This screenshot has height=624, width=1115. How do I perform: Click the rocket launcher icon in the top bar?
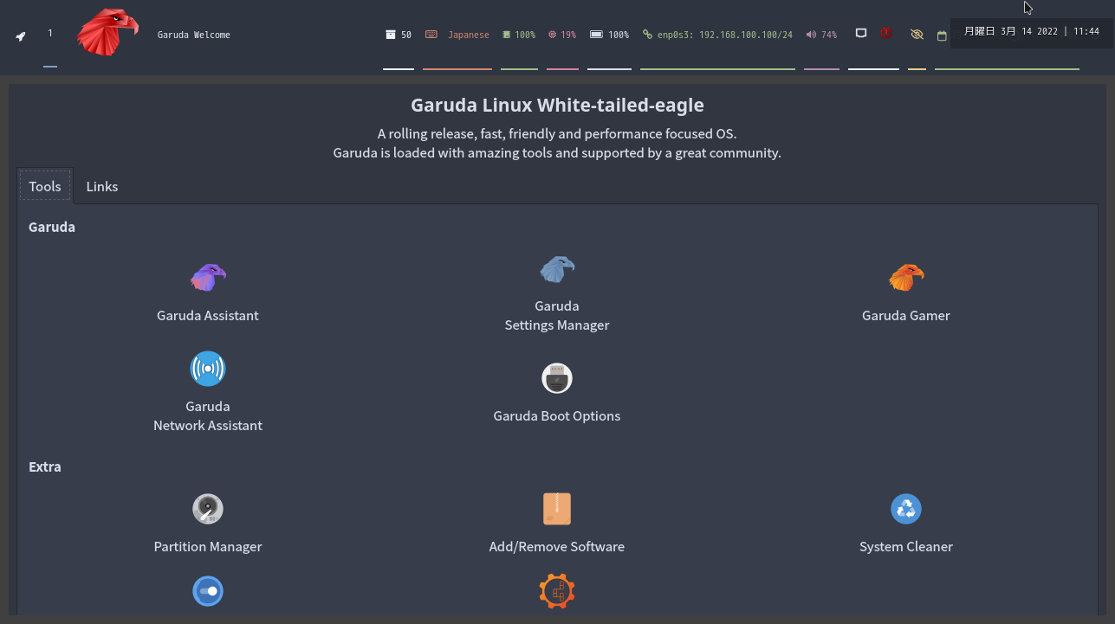tap(20, 35)
